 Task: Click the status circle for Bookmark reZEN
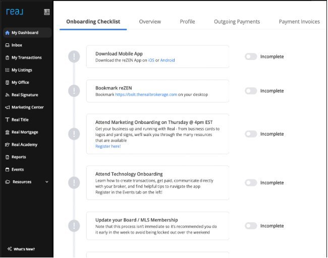click(74, 91)
